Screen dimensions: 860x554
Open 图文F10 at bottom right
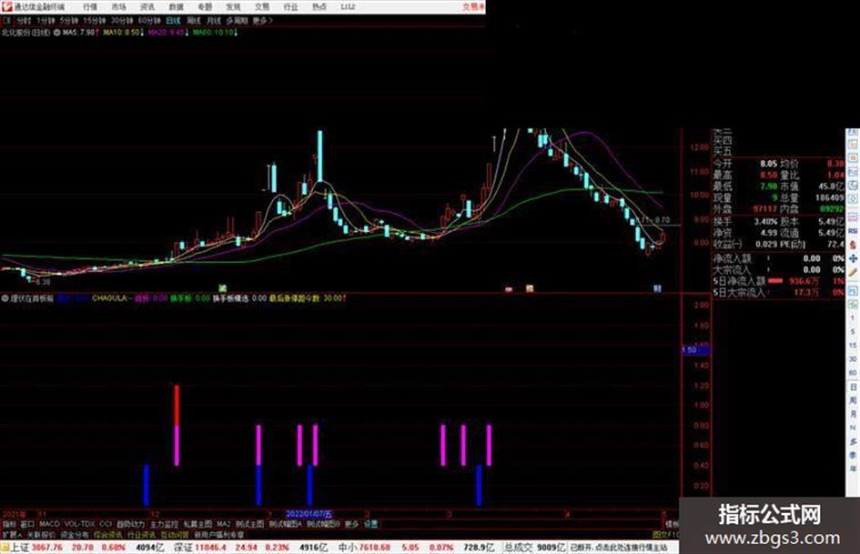click(x=666, y=534)
